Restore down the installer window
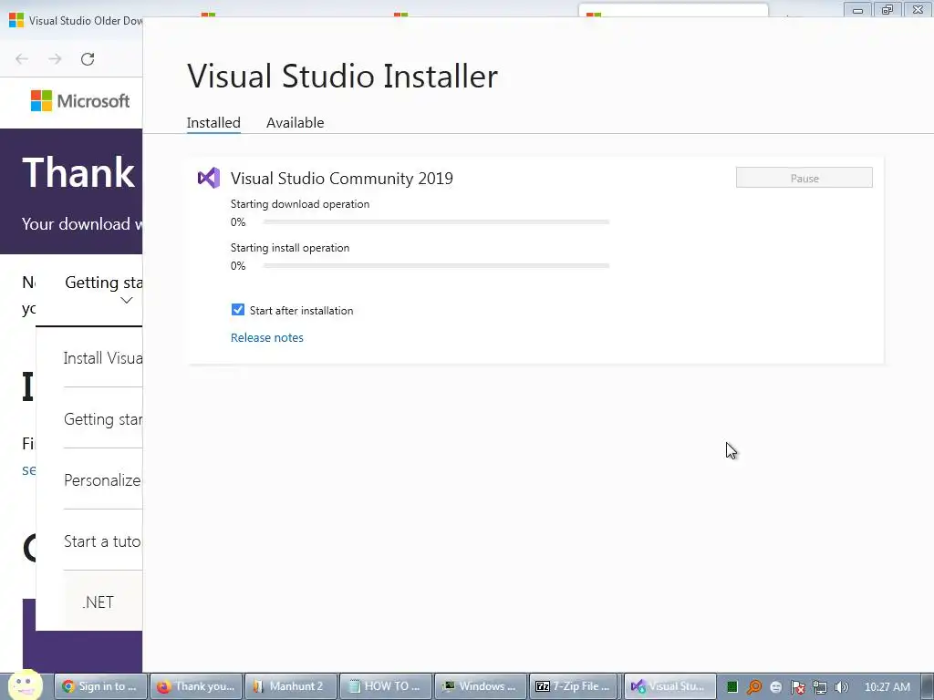 pyautogui.click(x=887, y=10)
